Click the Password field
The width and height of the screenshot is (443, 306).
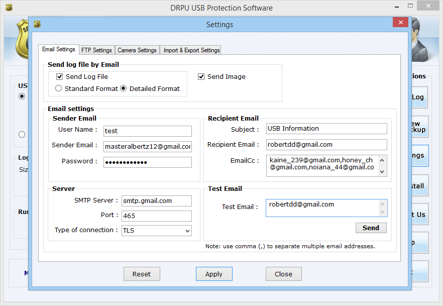tap(148, 162)
